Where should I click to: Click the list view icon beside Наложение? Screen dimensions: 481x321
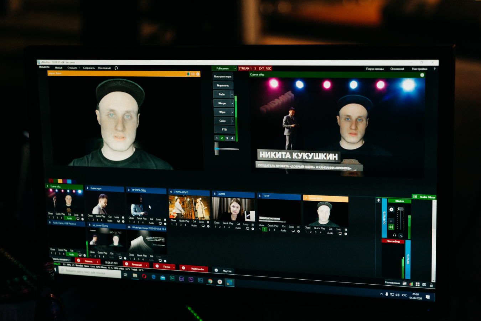pyautogui.click(x=404, y=284)
